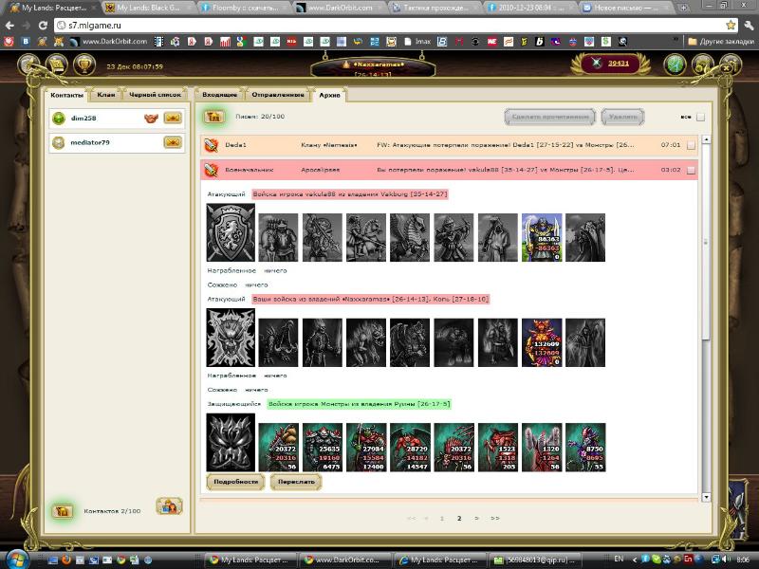759x569 pixels.
Task: Jump to the last page with the double arrow
Action: 494,518
